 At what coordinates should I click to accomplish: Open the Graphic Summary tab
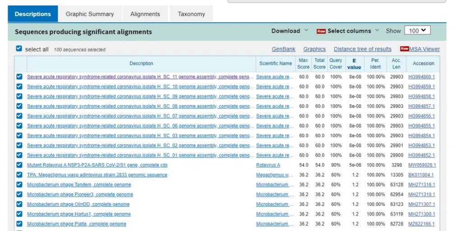90,14
